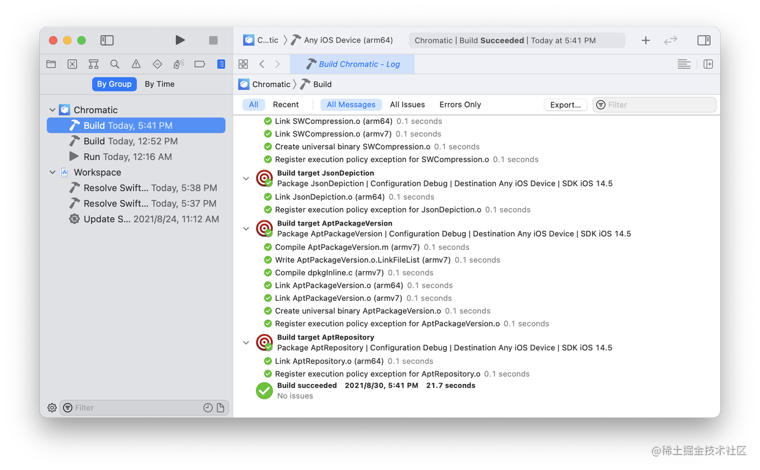
Task: Choose the Chromatic scheme in toolbar
Action: [x=261, y=40]
